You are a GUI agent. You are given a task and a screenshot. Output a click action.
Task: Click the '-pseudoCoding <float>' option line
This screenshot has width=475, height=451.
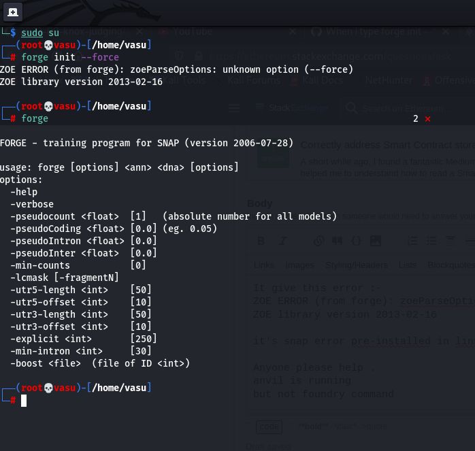[114, 229]
